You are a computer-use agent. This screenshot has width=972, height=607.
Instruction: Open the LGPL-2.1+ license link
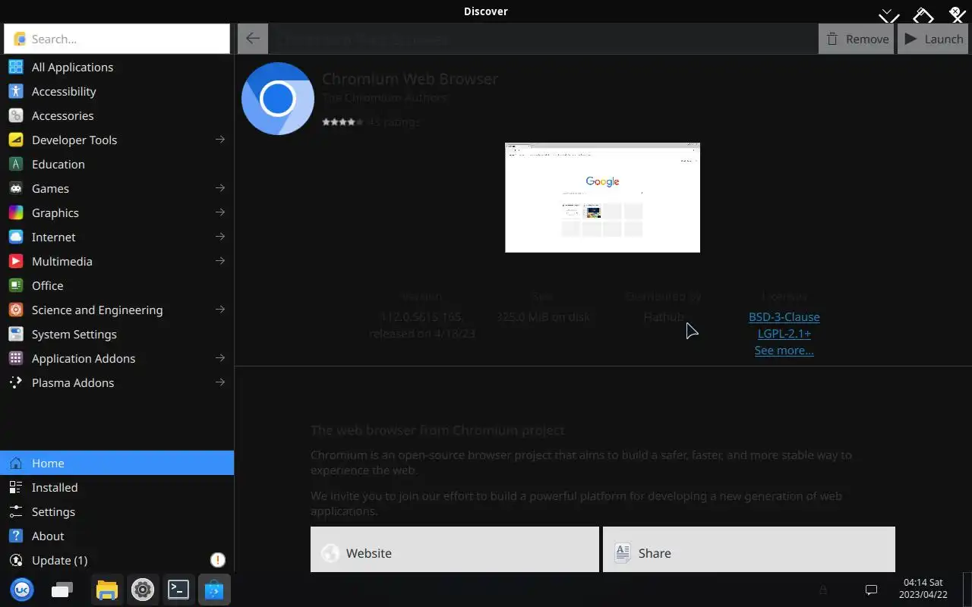[784, 333]
